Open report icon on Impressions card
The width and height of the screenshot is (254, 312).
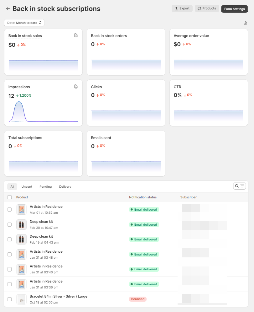(x=76, y=87)
